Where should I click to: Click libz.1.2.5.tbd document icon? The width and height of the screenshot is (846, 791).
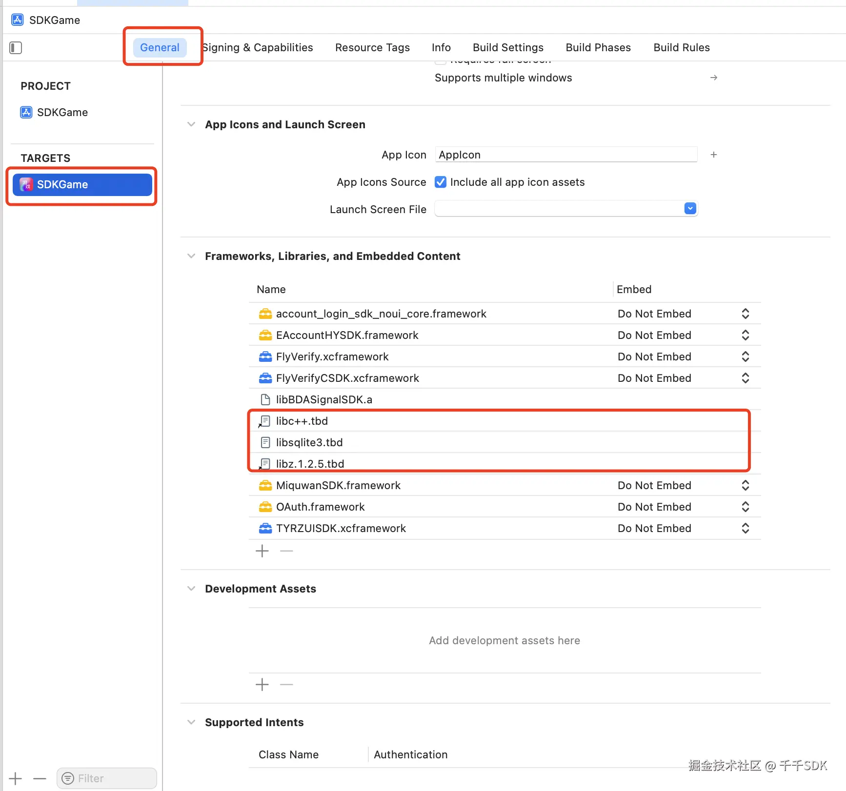click(265, 464)
